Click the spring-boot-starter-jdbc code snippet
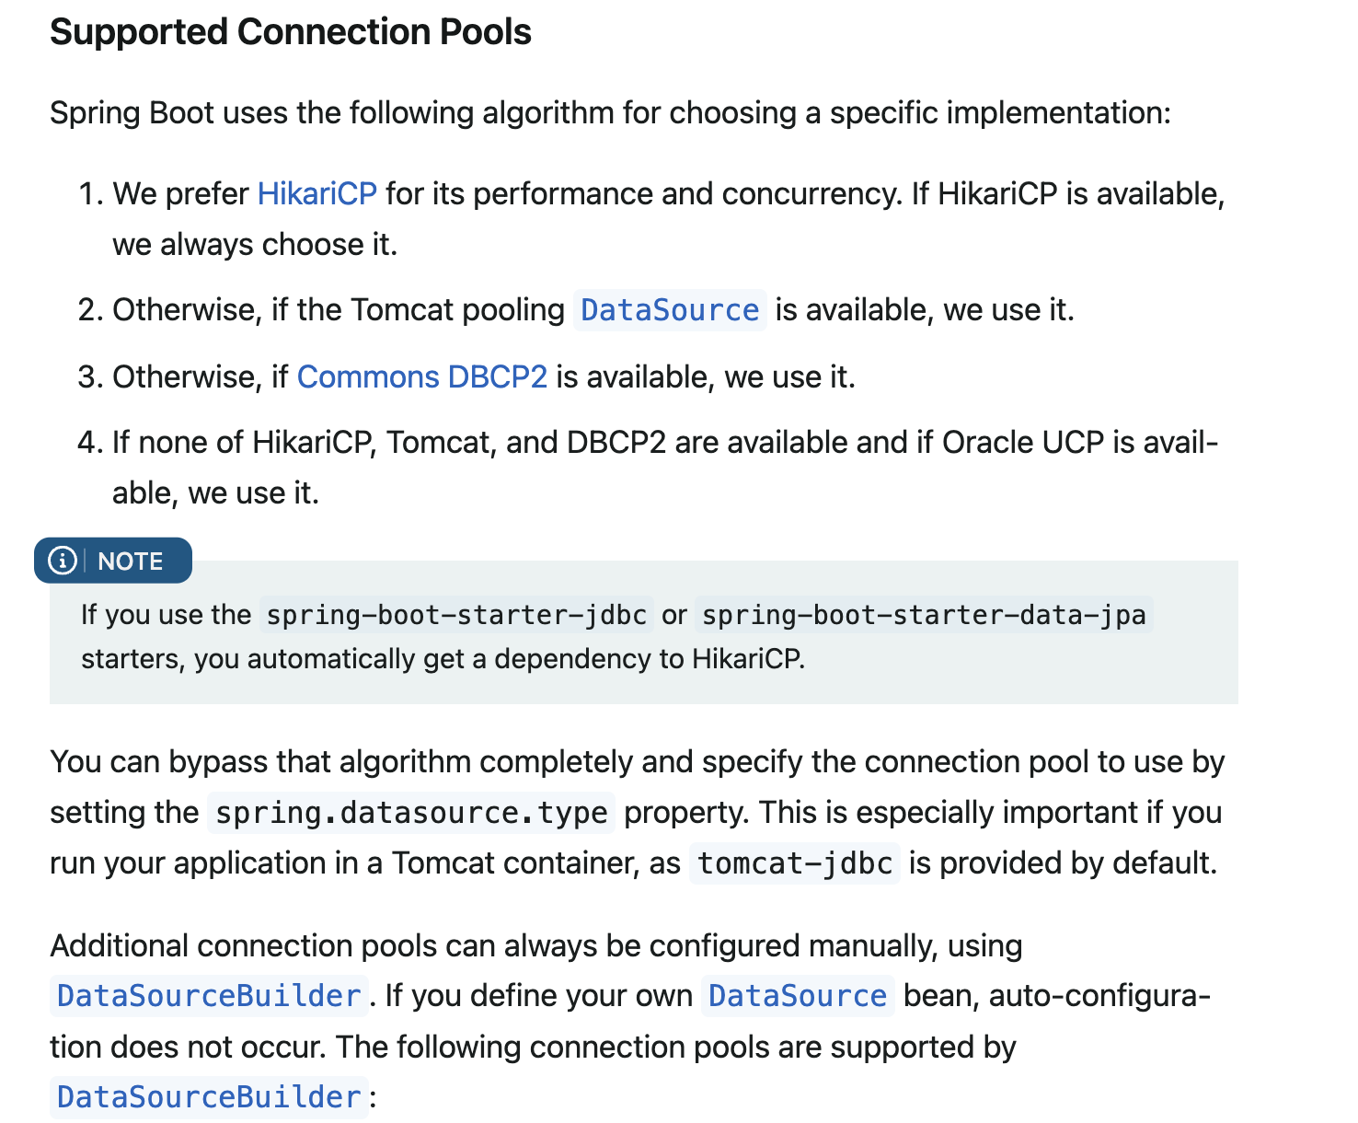The width and height of the screenshot is (1358, 1123). click(x=456, y=615)
